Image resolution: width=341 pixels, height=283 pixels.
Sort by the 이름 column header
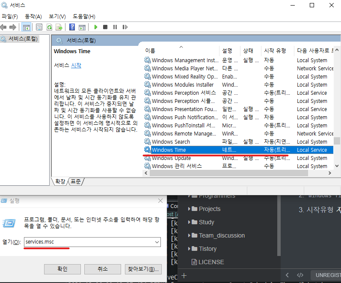[181, 51]
